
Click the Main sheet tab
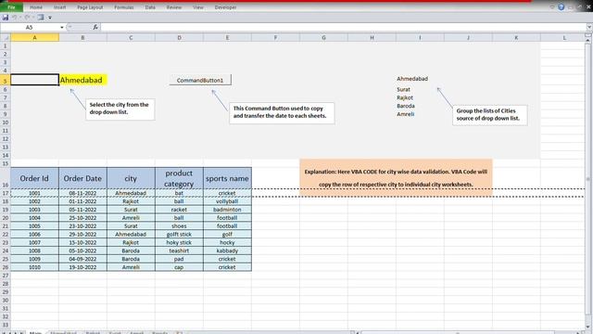pyautogui.click(x=35, y=332)
